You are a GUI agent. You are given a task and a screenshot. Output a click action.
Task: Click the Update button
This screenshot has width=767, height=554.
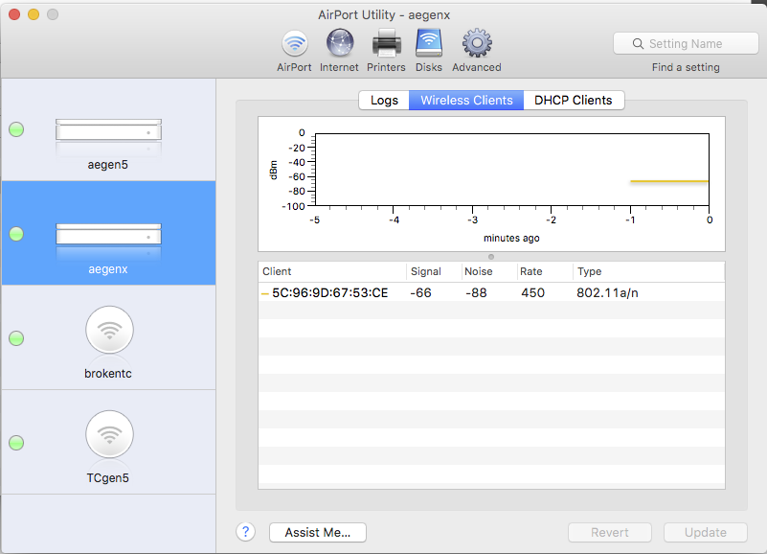coord(706,533)
